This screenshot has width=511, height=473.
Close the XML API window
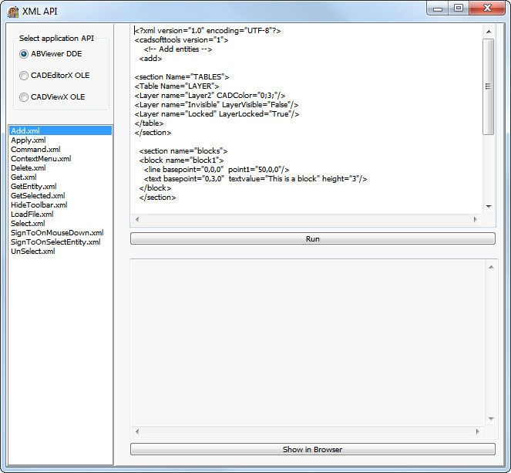[487, 8]
